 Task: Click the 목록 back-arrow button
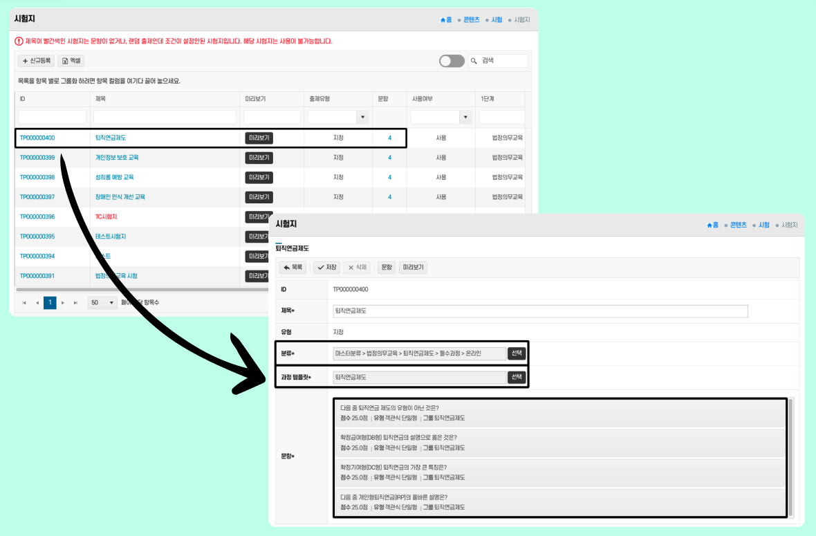coord(293,267)
